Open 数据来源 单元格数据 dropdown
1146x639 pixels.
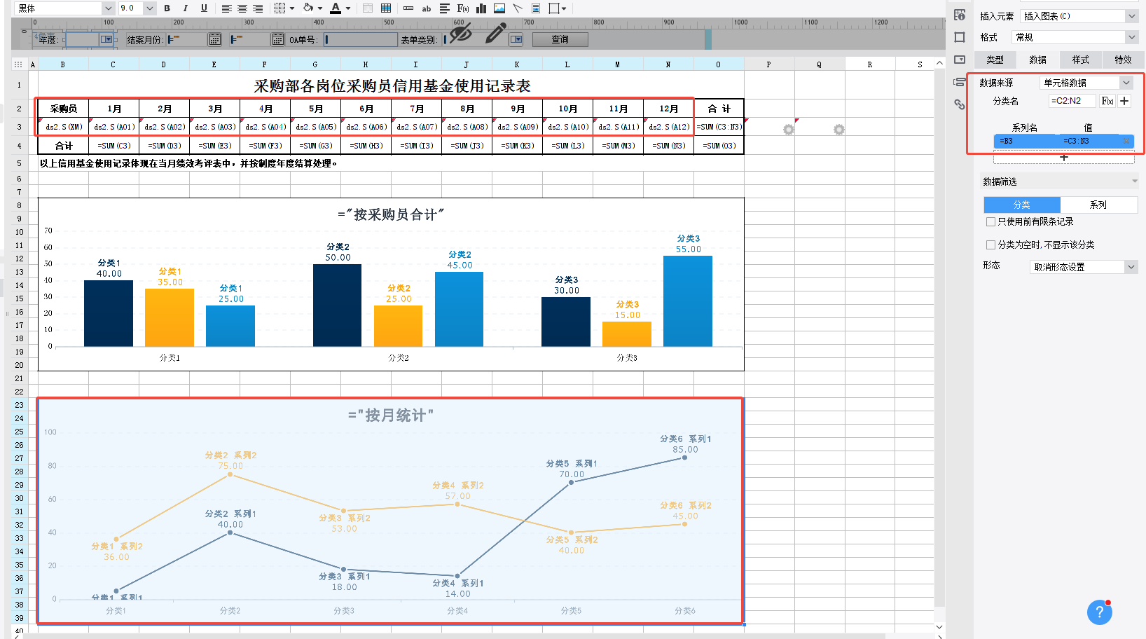point(1126,83)
